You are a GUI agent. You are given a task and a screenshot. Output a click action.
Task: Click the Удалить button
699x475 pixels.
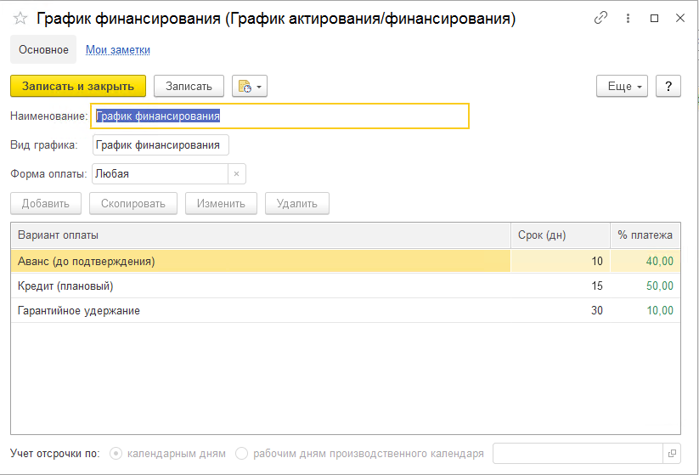(297, 203)
